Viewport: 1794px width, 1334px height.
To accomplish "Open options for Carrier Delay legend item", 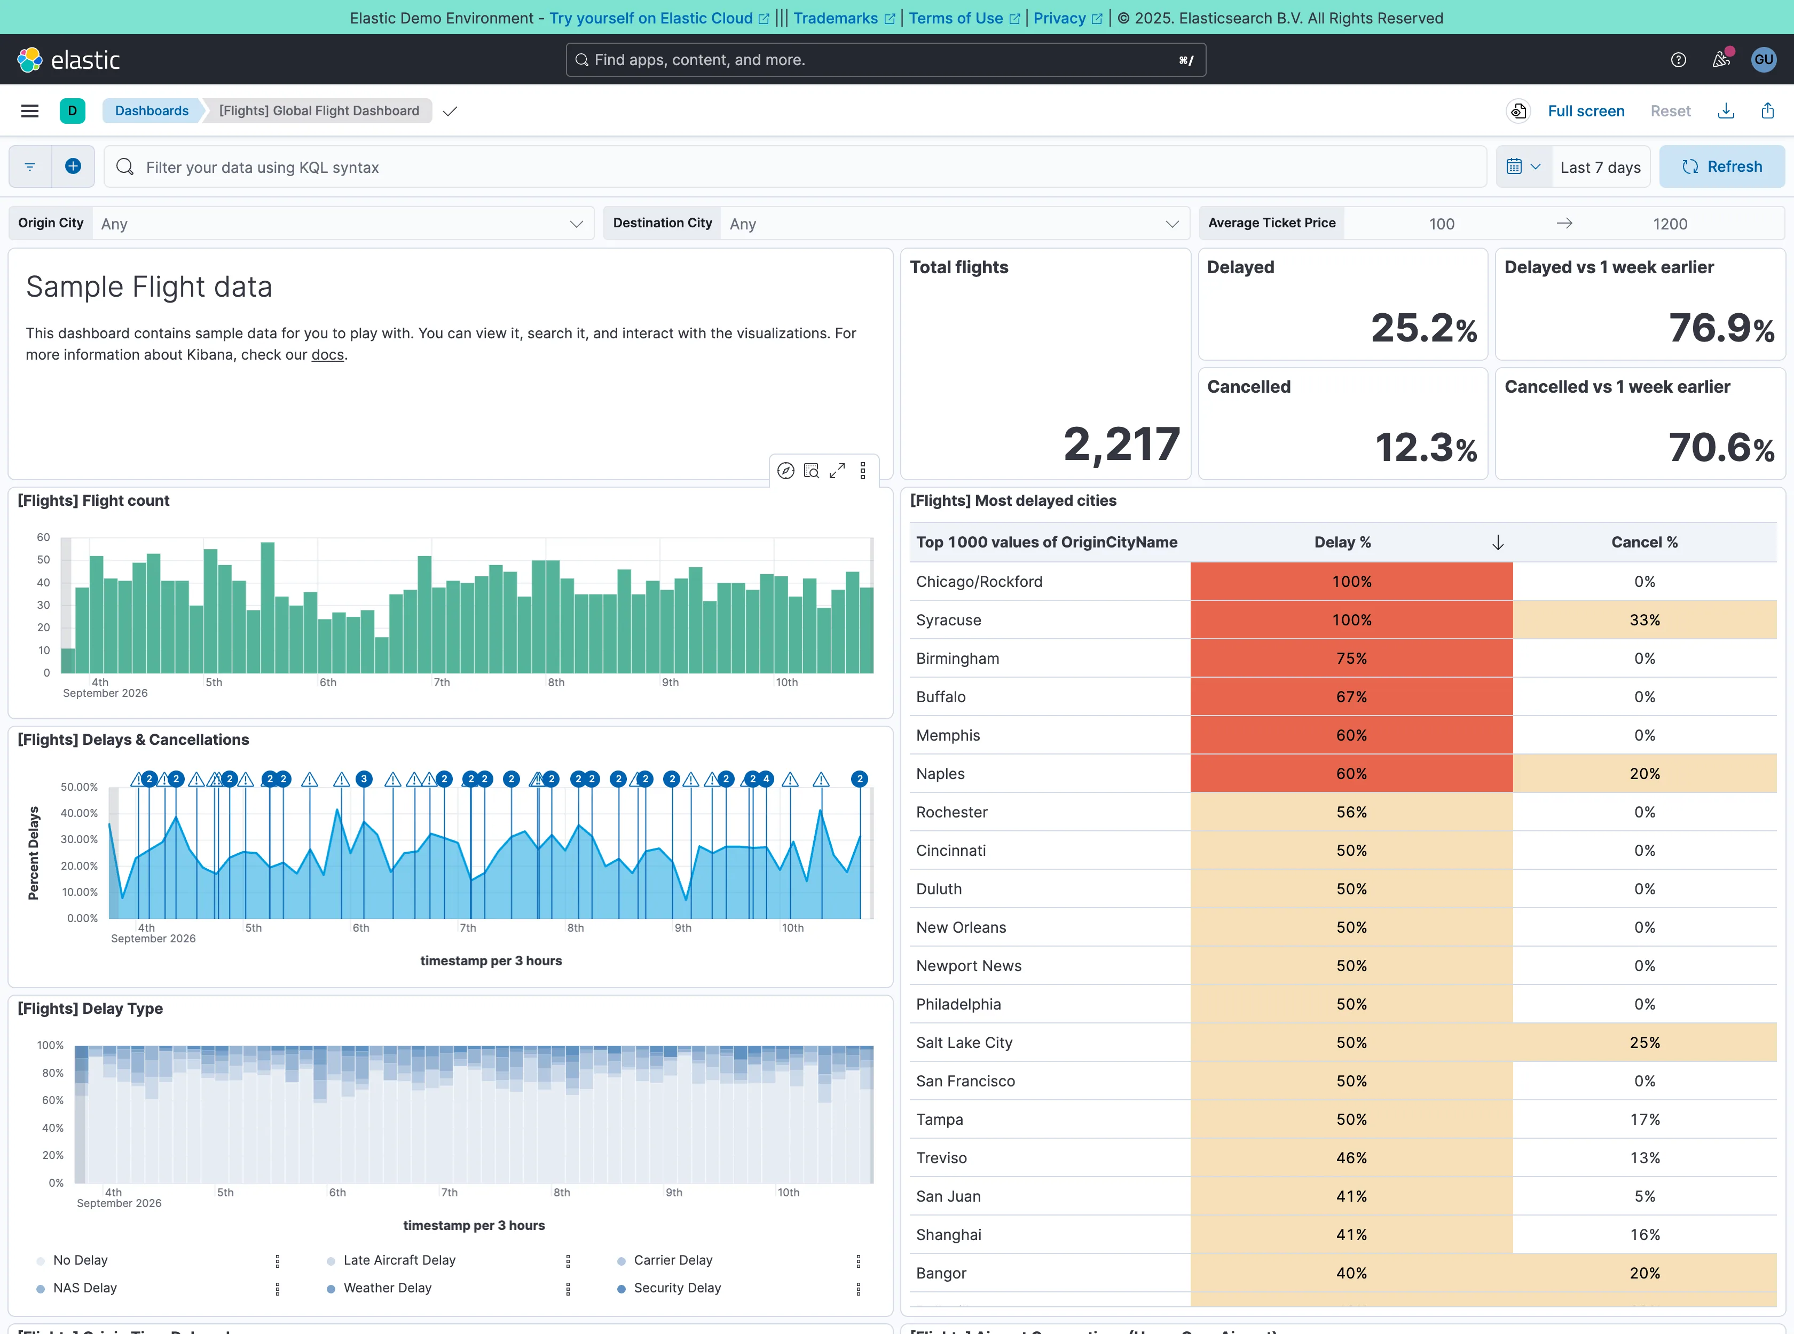I will [x=858, y=1260].
